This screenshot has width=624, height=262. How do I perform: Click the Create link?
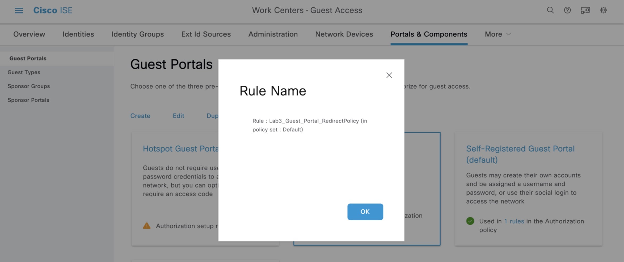click(x=140, y=116)
